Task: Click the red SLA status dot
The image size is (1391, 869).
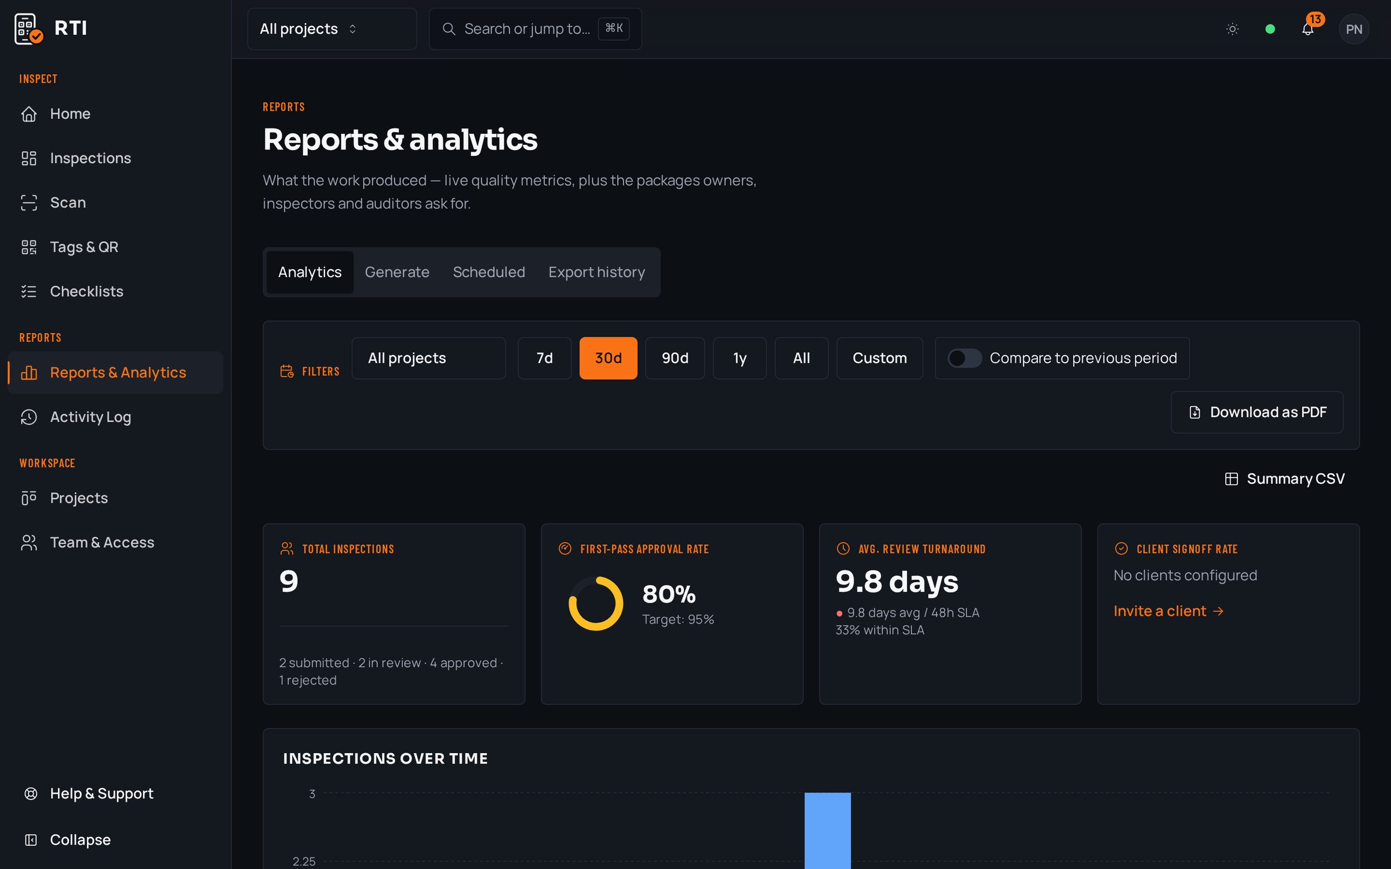Action: point(839,614)
